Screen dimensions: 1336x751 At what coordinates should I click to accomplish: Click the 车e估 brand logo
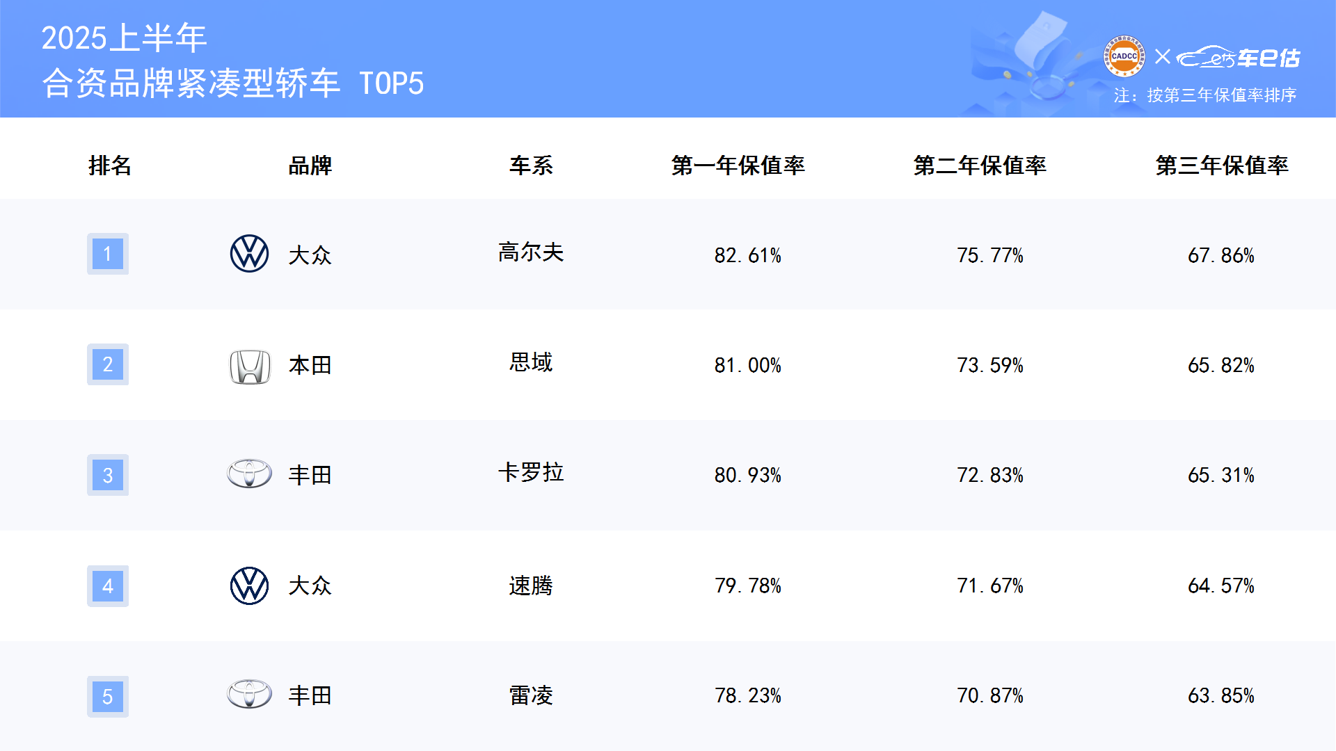click(1239, 57)
